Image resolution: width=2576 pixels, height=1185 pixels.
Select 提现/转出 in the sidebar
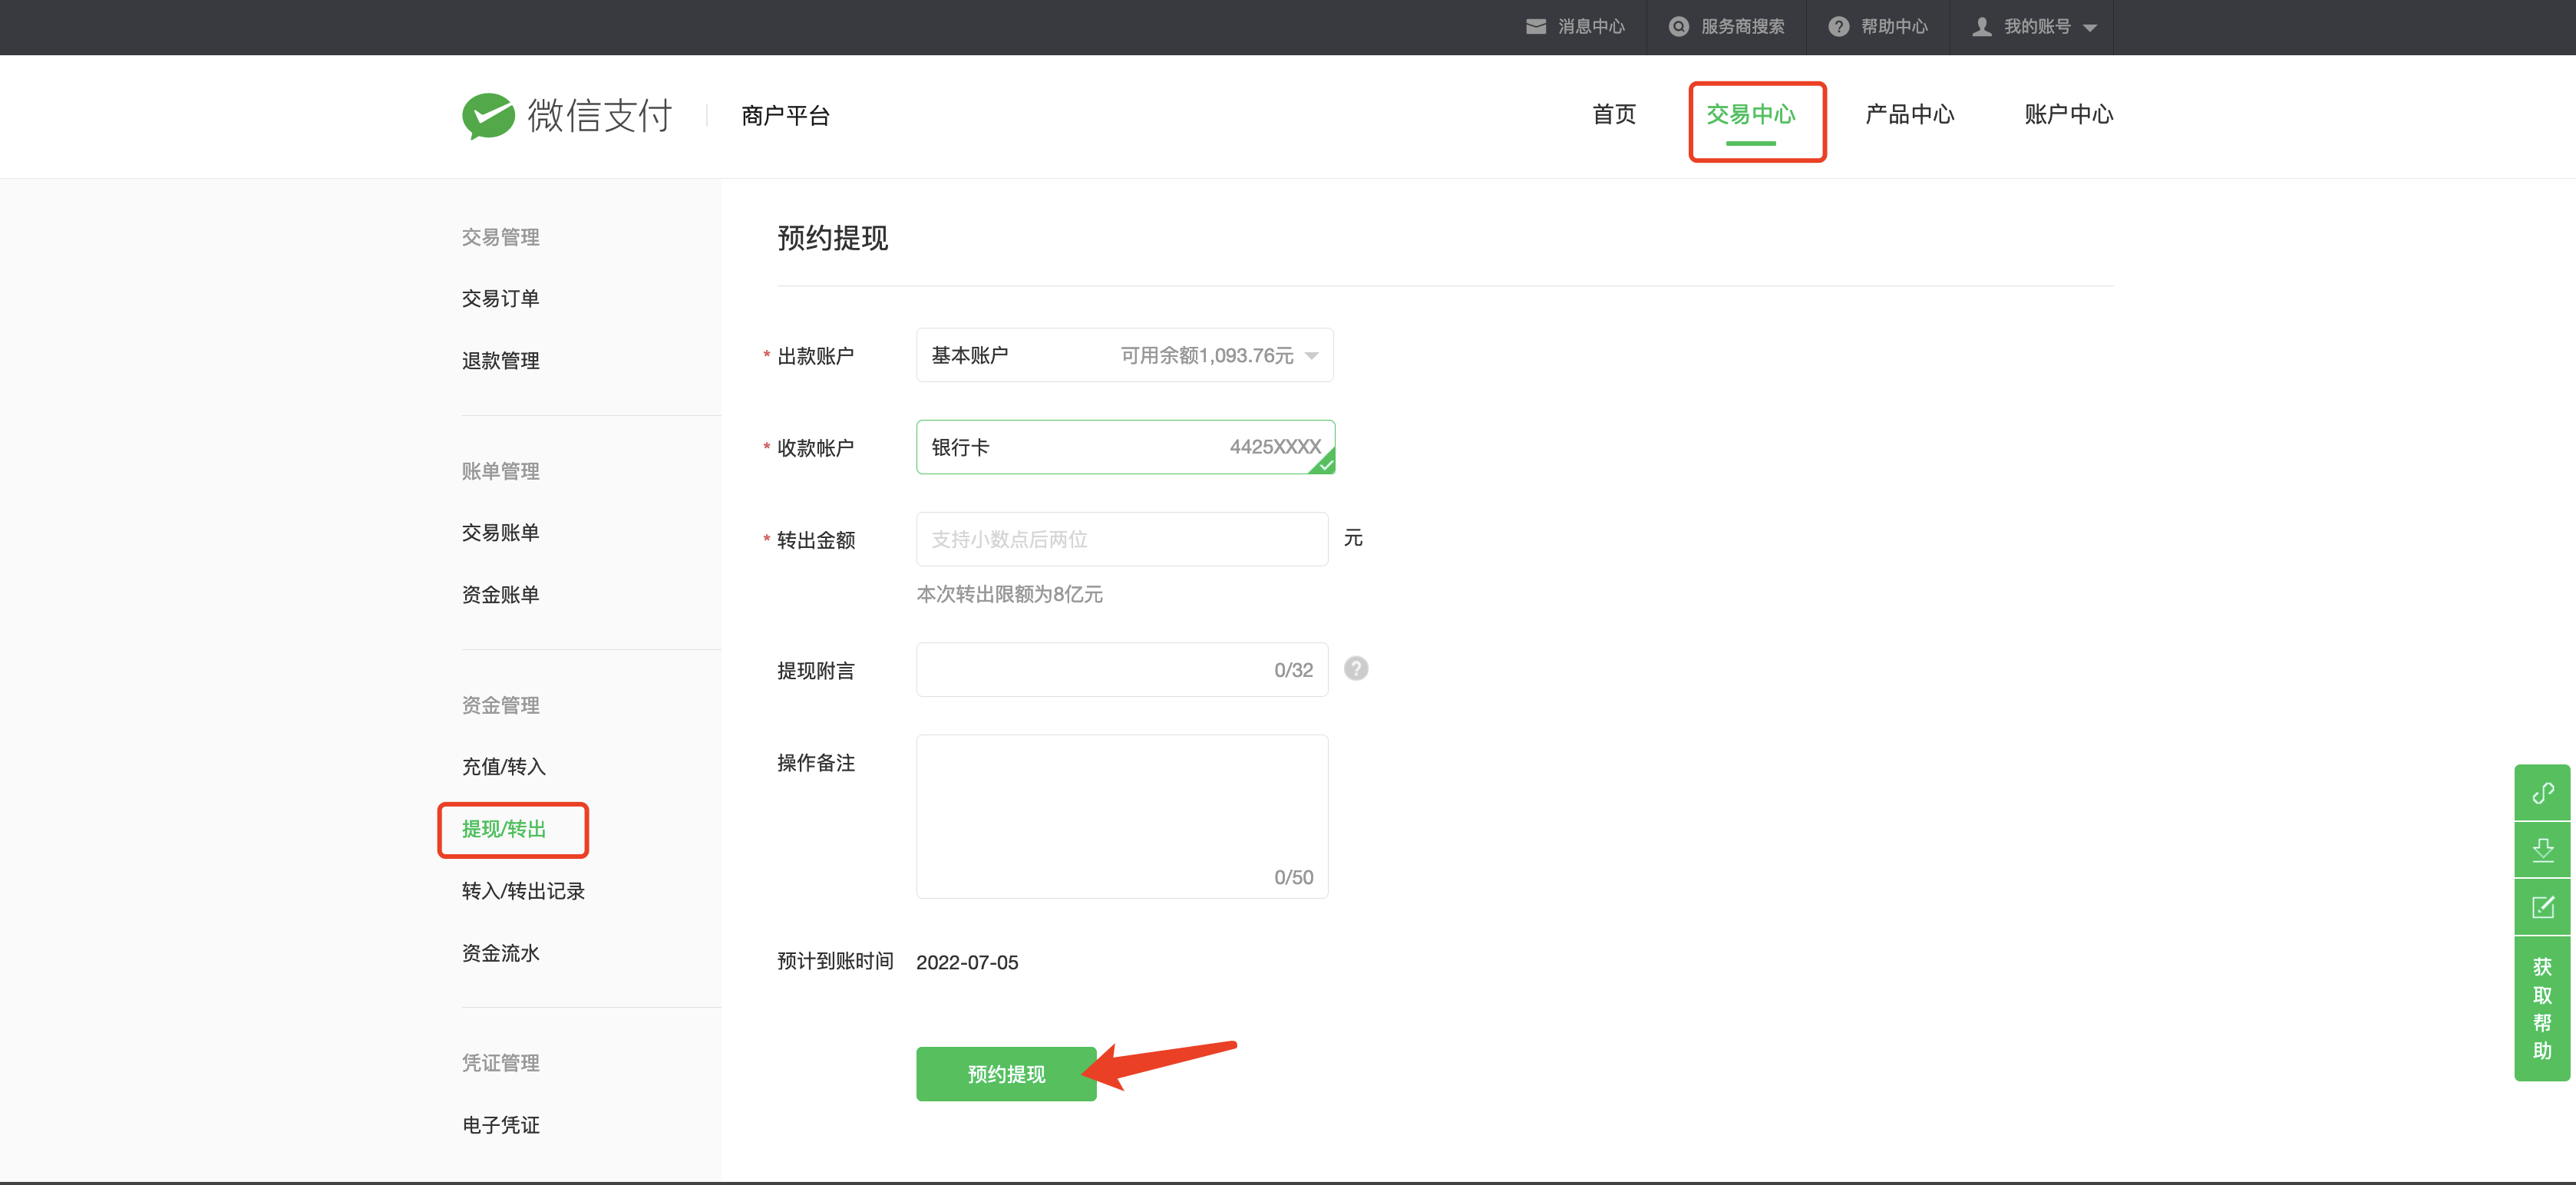point(503,829)
